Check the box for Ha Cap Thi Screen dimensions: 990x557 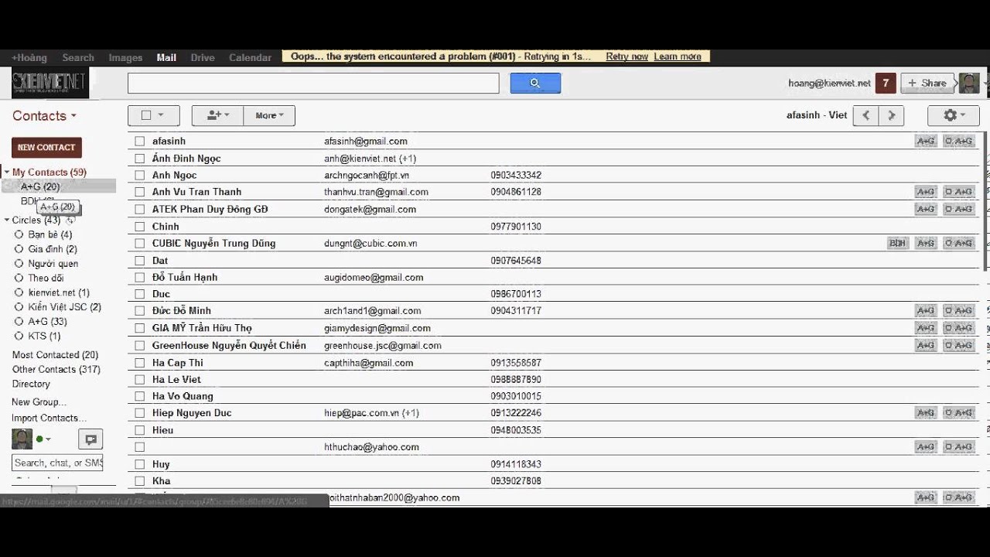139,363
